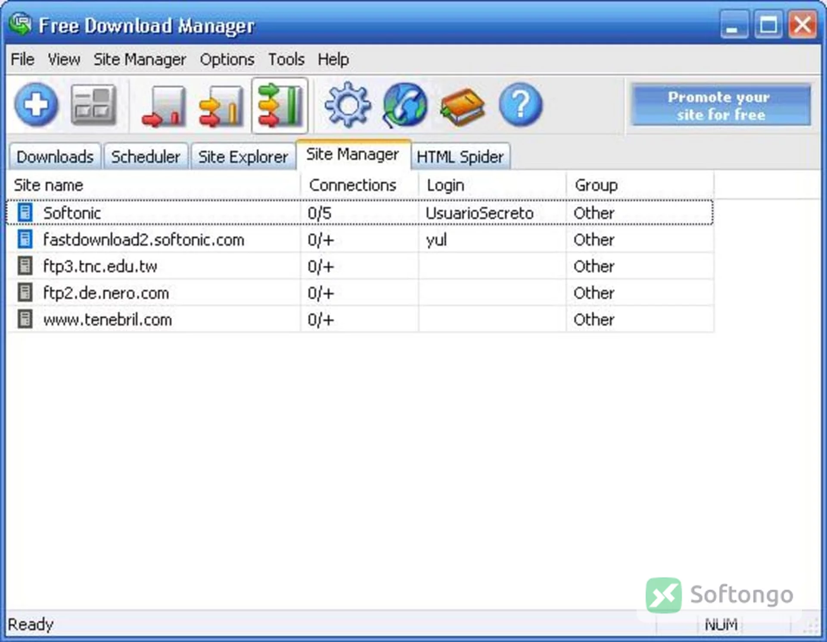827x642 pixels.
Task: Switch to the Downloads tab
Action: (55, 157)
